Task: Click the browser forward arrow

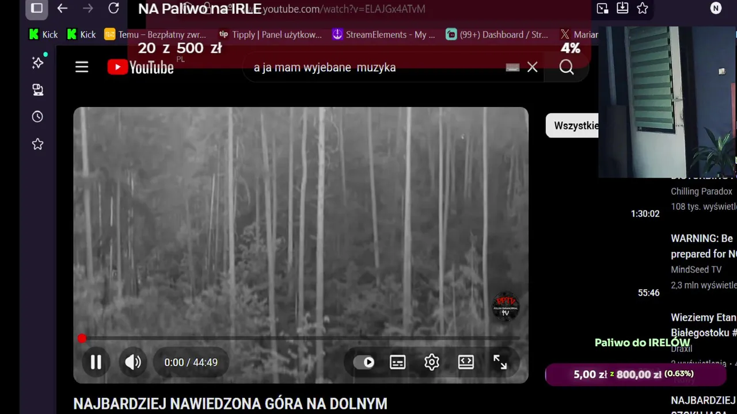Action: coord(88,9)
